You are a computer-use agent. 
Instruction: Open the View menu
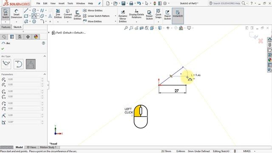tap(53, 3)
